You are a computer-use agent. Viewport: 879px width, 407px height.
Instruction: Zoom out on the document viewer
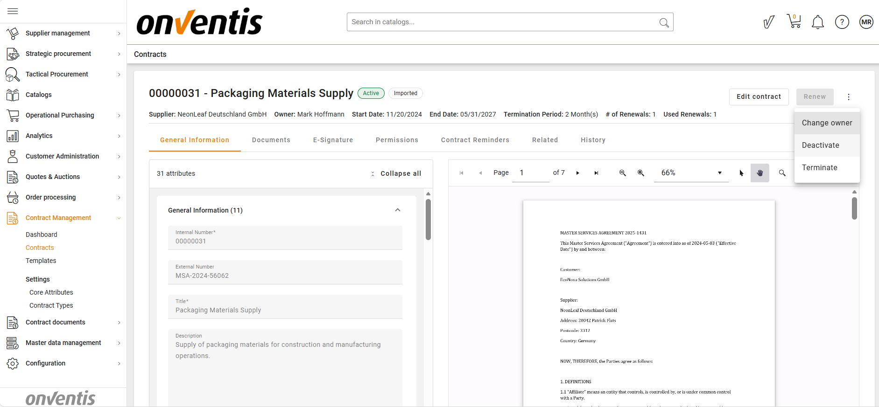pos(622,173)
